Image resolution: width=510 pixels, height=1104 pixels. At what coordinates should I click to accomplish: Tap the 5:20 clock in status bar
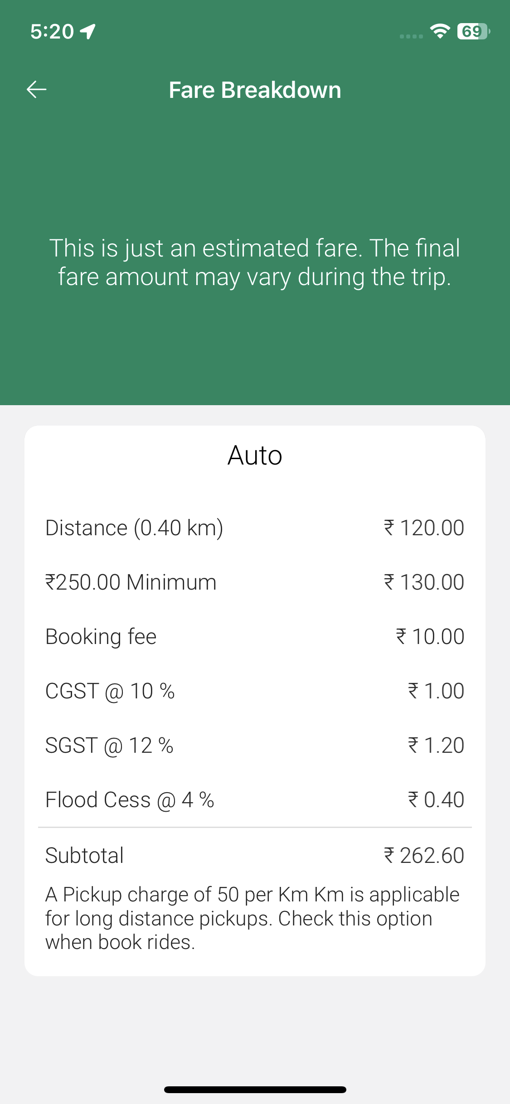click(52, 32)
